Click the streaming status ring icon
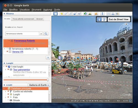This screenshot has height=108, width=138. 130,101
